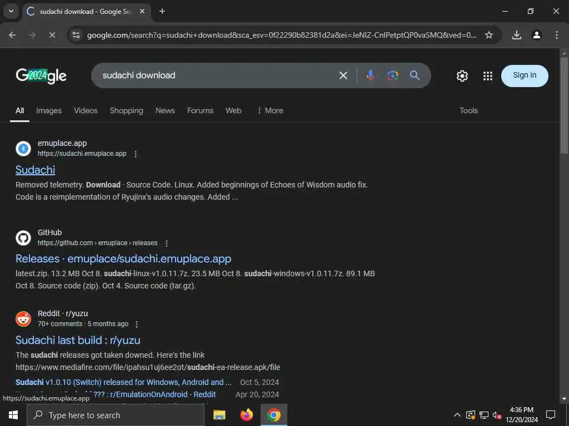Clear the search box text
Image resolution: width=569 pixels, height=426 pixels.
(x=343, y=75)
